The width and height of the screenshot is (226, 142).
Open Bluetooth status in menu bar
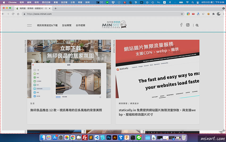170,2
